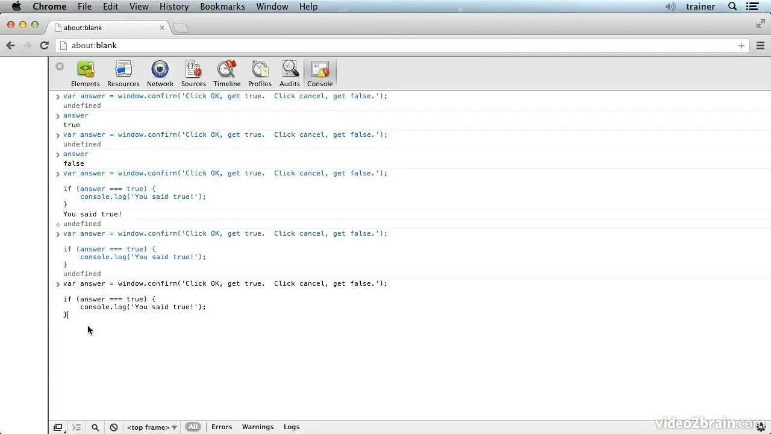Viewport: 771px width, 434px height.
Task: Open a new browser tab
Action: tap(181, 28)
